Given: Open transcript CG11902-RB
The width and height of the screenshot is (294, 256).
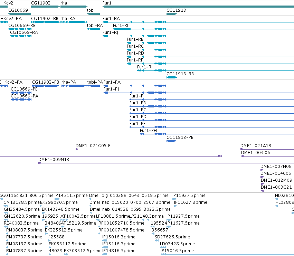Looking at the screenshot, I should pyautogui.click(x=45, y=19).
